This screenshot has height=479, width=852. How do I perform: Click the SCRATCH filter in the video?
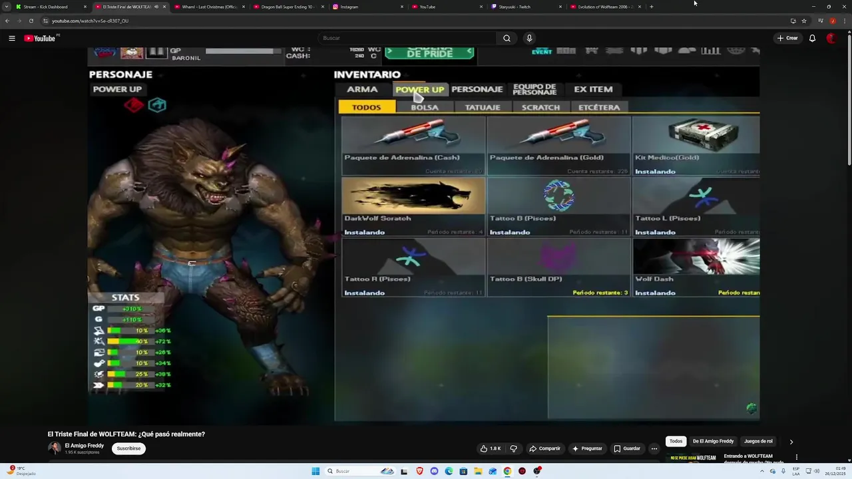pyautogui.click(x=540, y=107)
